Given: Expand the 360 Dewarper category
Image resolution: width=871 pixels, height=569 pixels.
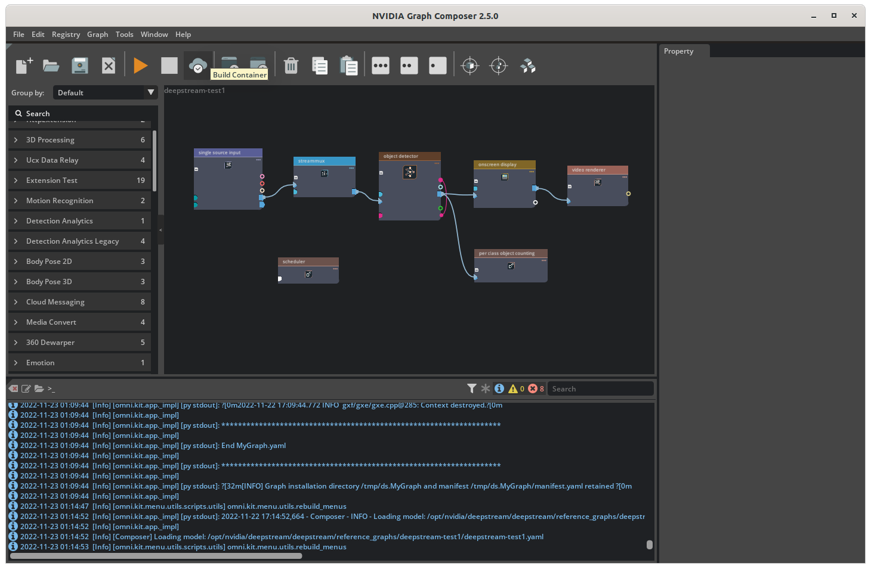Looking at the screenshot, I should 79,343.
